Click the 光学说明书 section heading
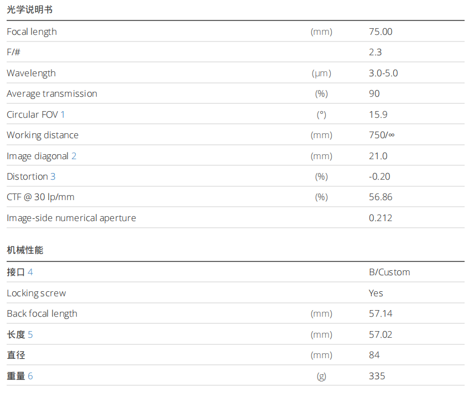 click(x=30, y=10)
